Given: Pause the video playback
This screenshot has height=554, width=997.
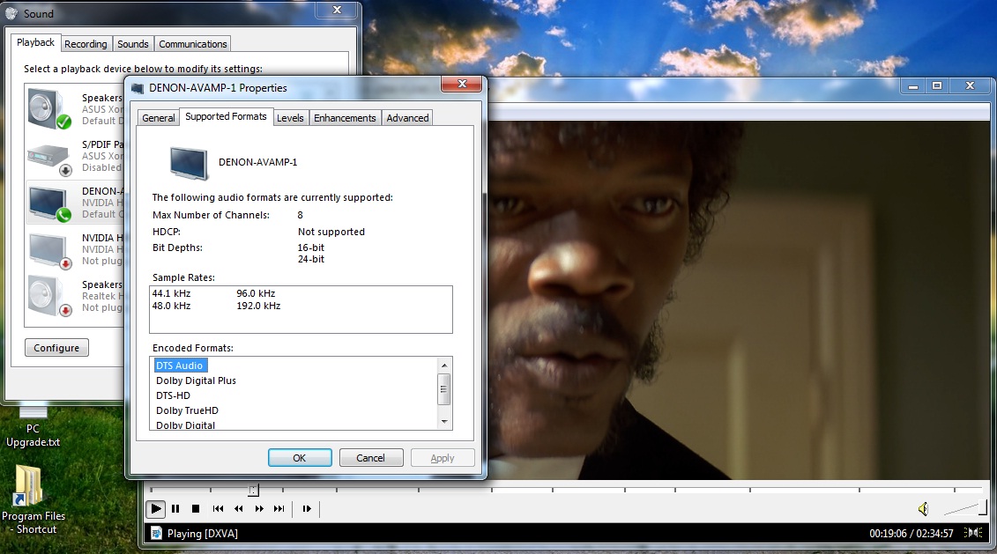Looking at the screenshot, I should [x=175, y=509].
